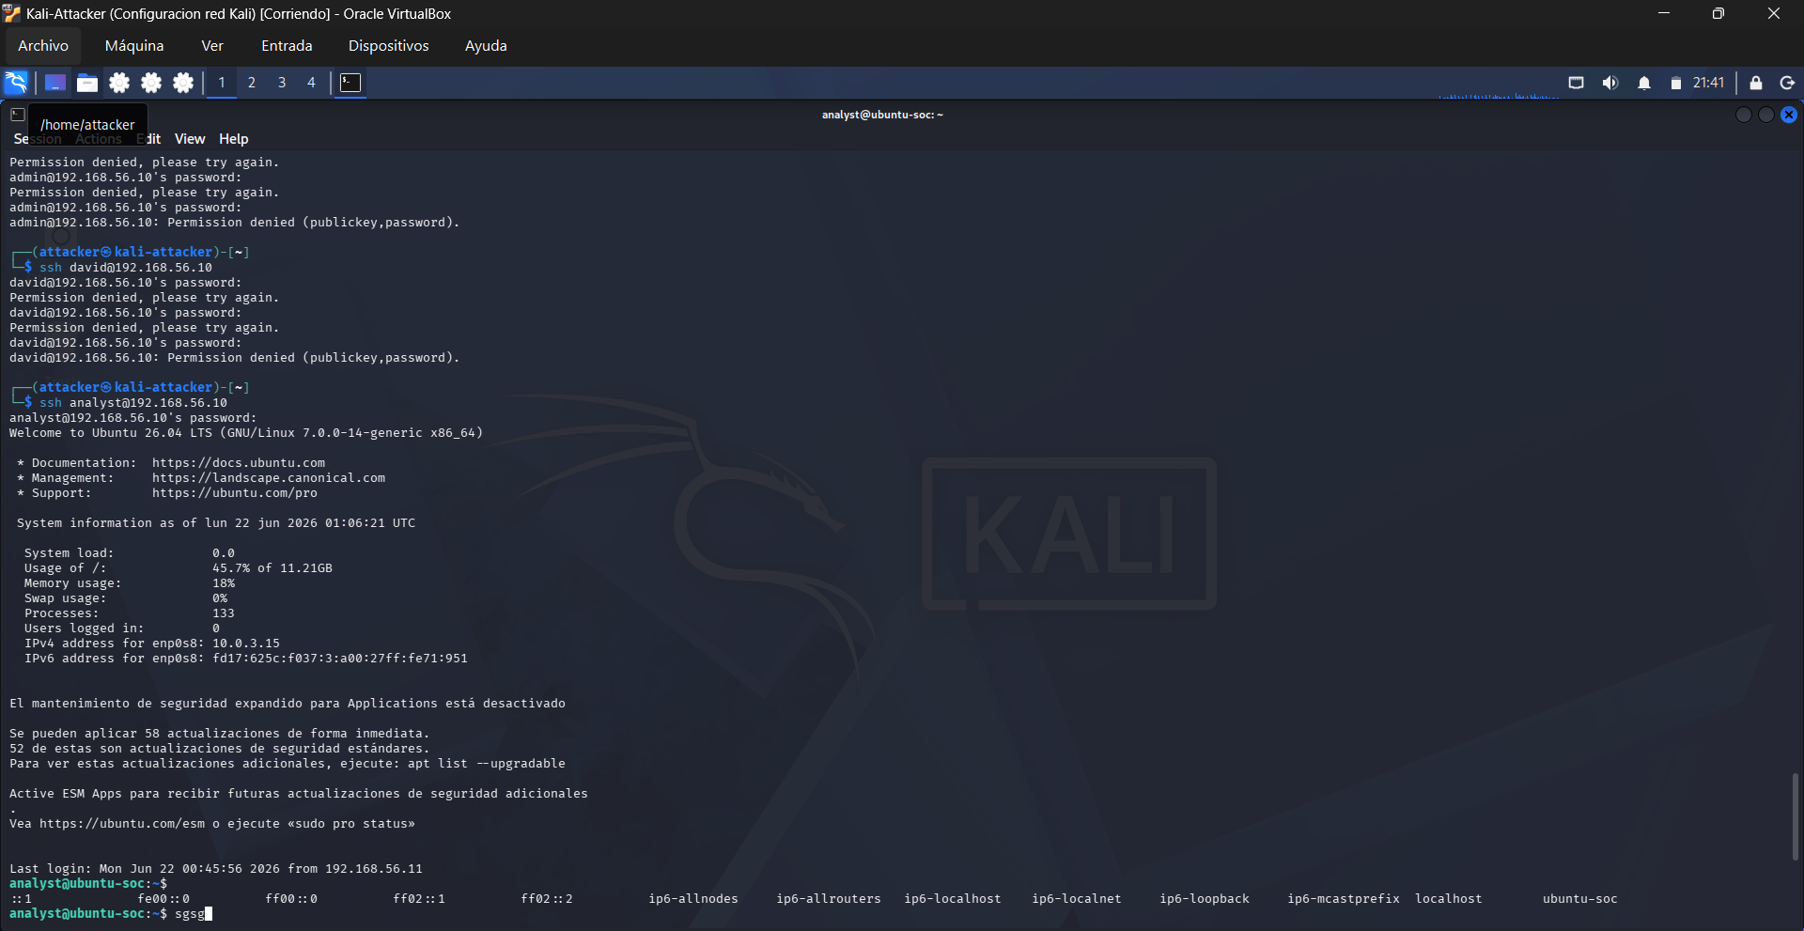Screen dimensions: 1804x931
Task: Open the Ayuda menu
Action: tap(486, 45)
